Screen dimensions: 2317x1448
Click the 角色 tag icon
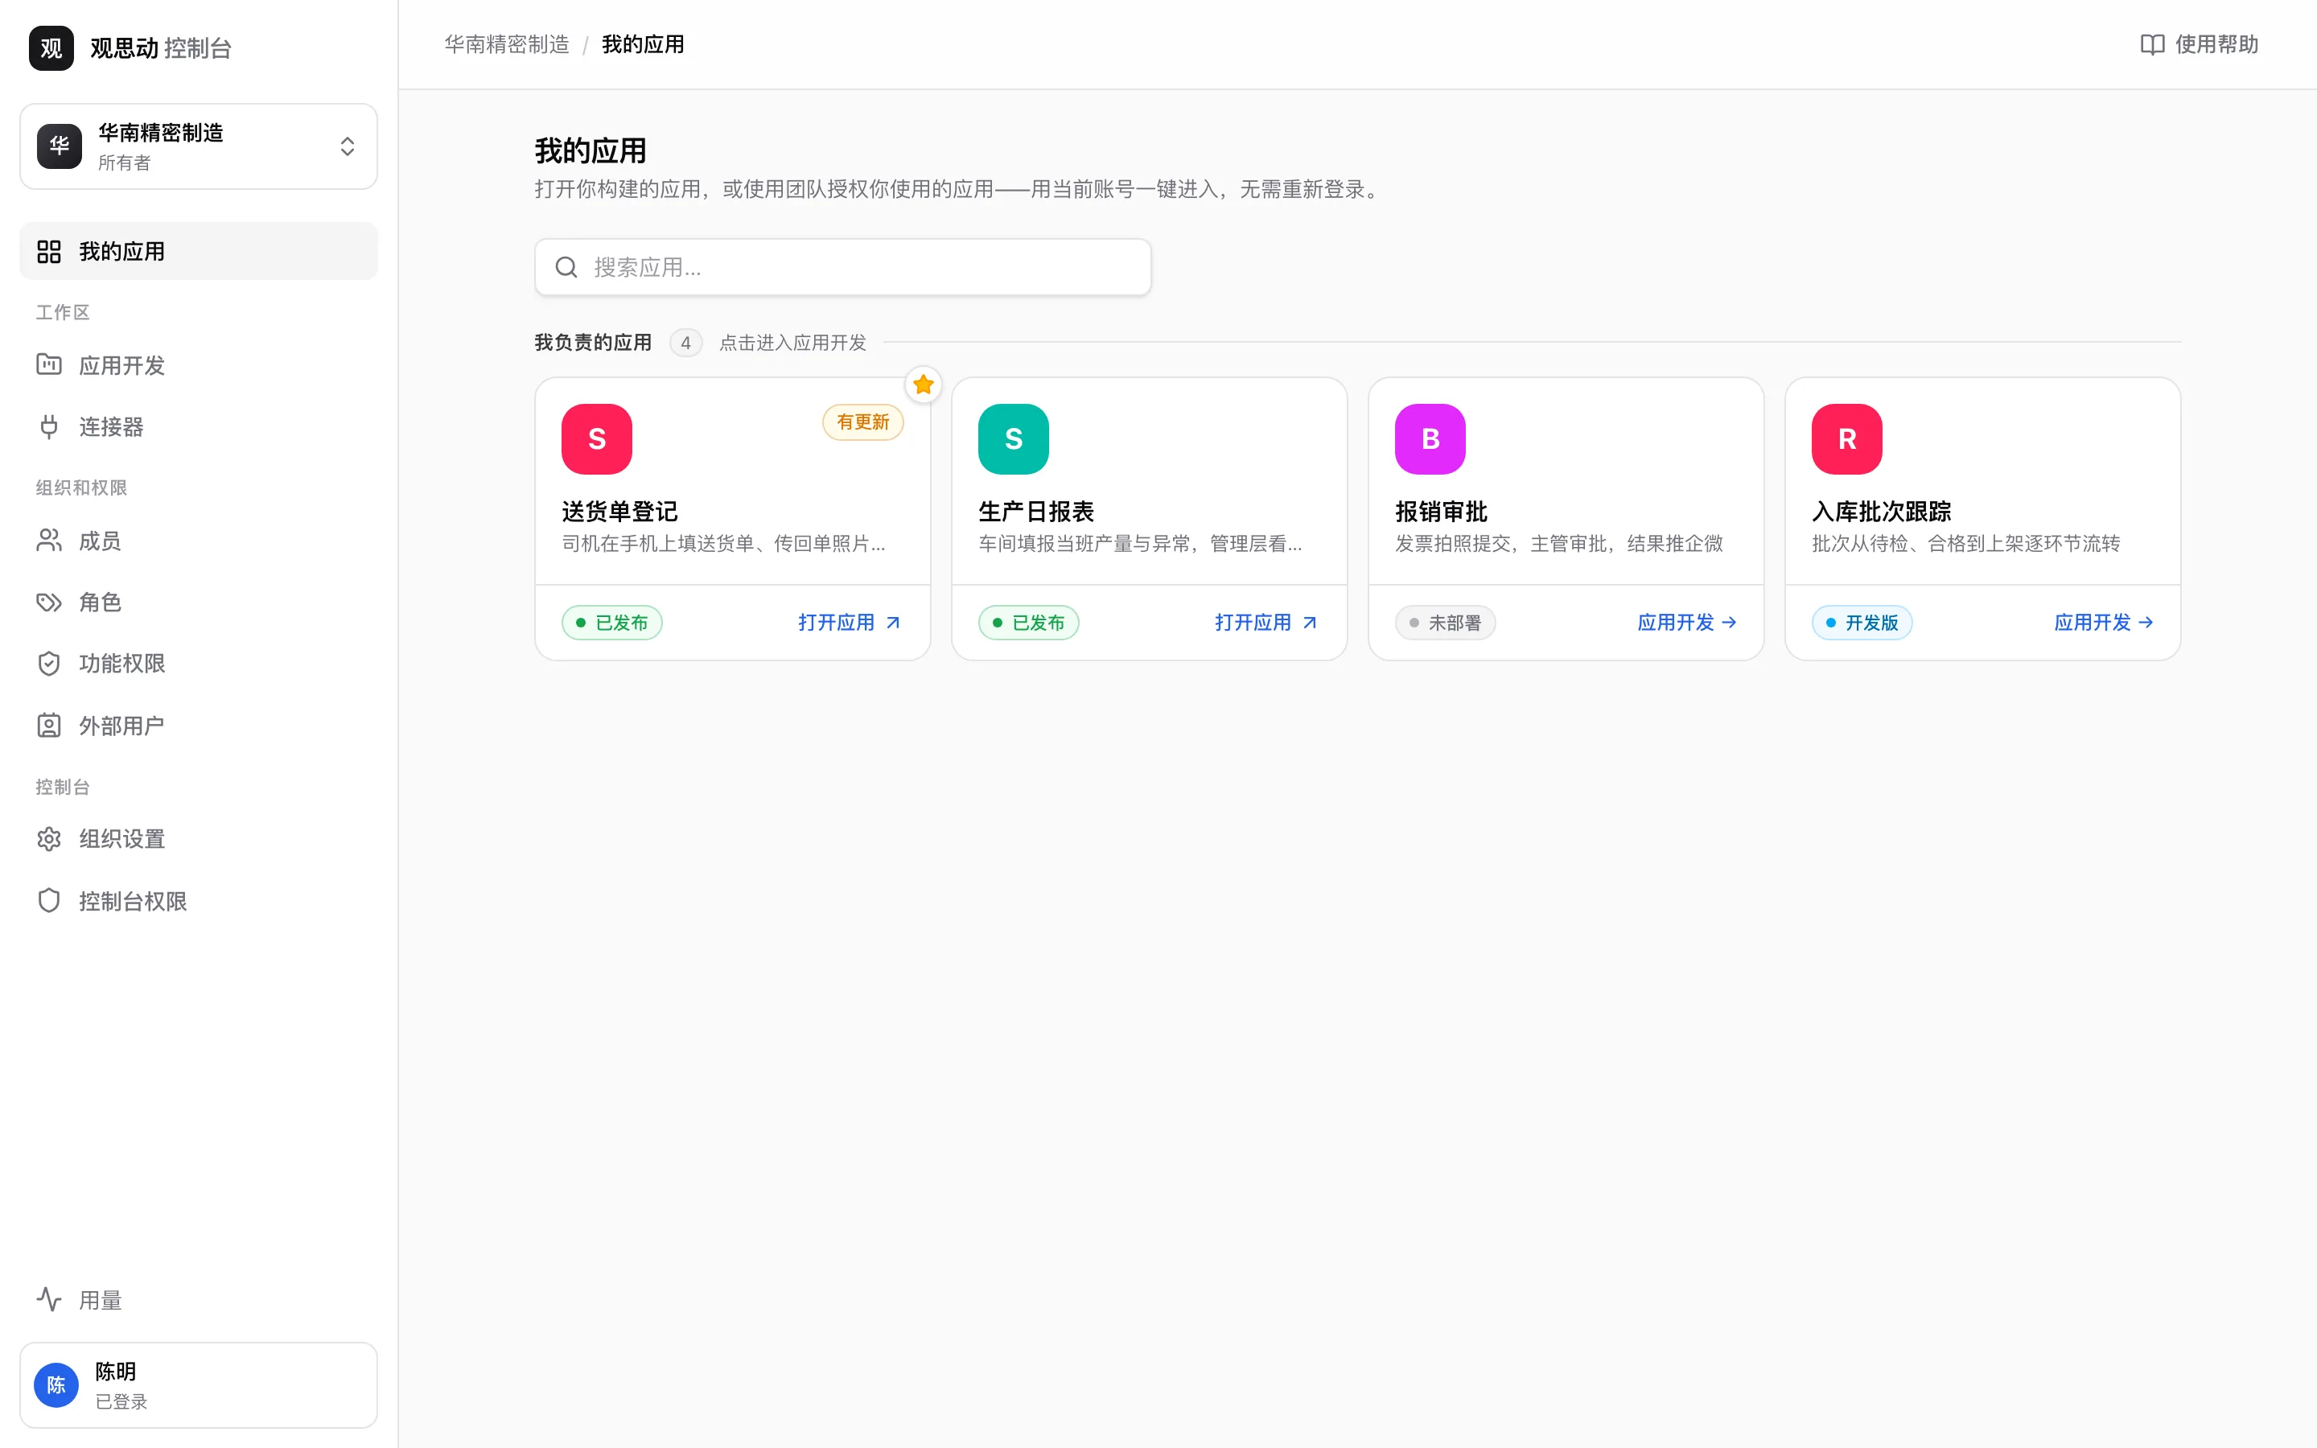pos(49,603)
